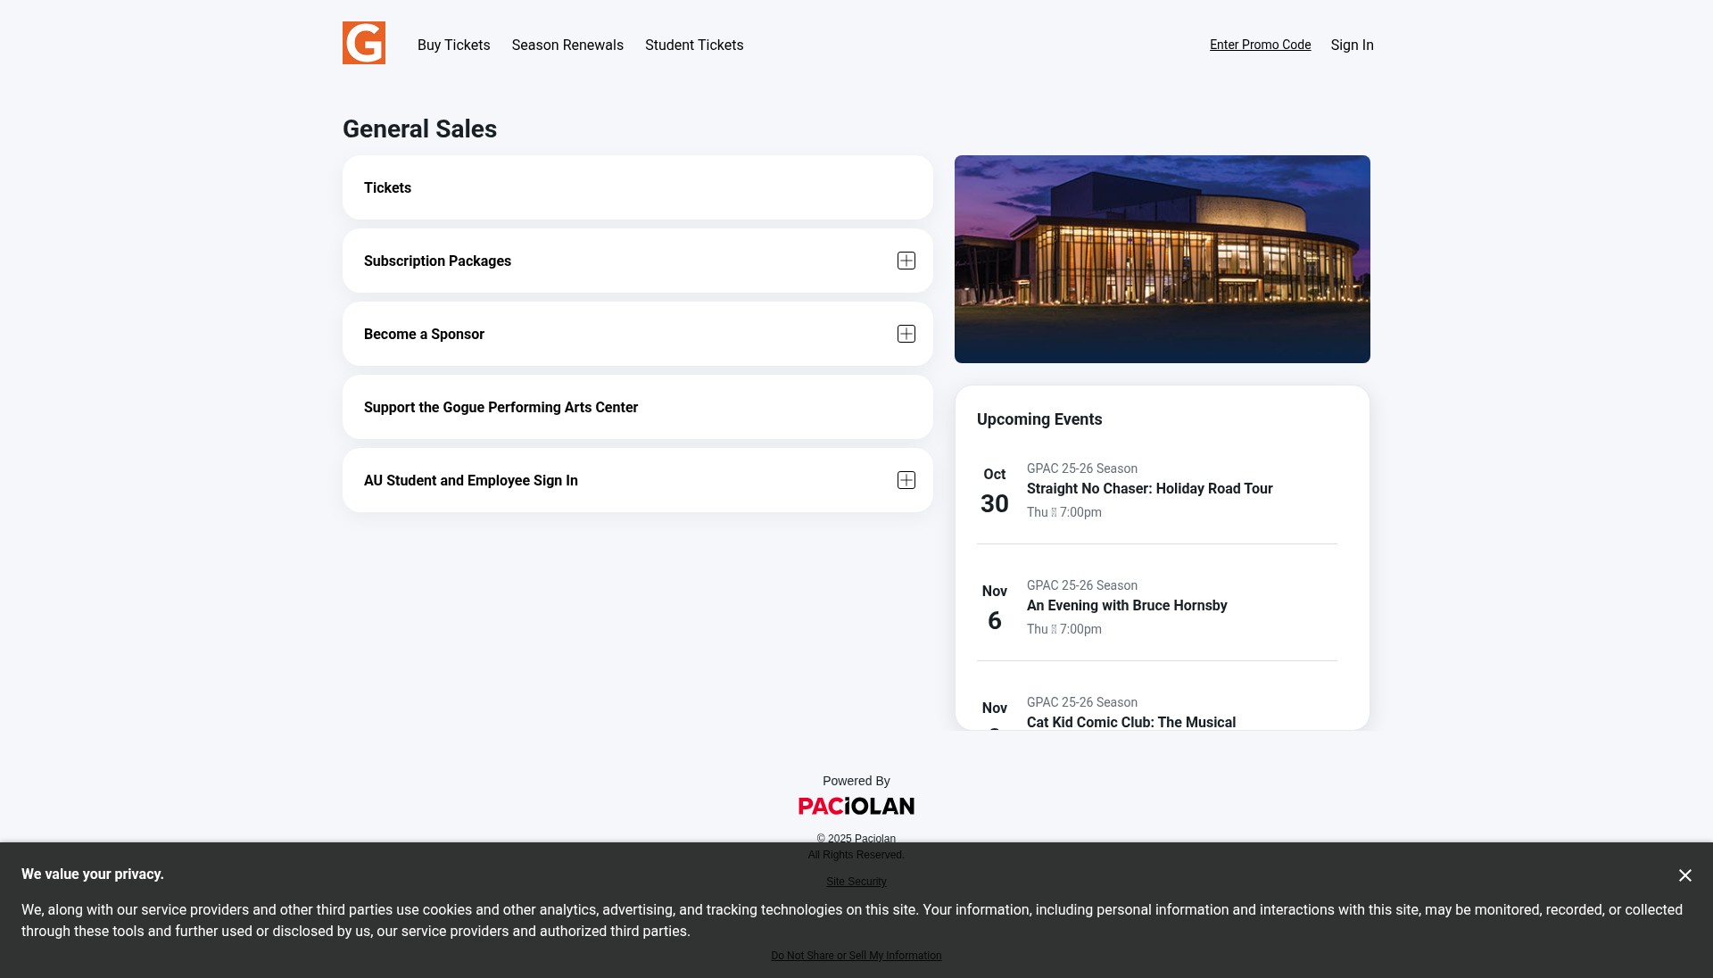Click the performing arts center photo

pyautogui.click(x=1163, y=259)
